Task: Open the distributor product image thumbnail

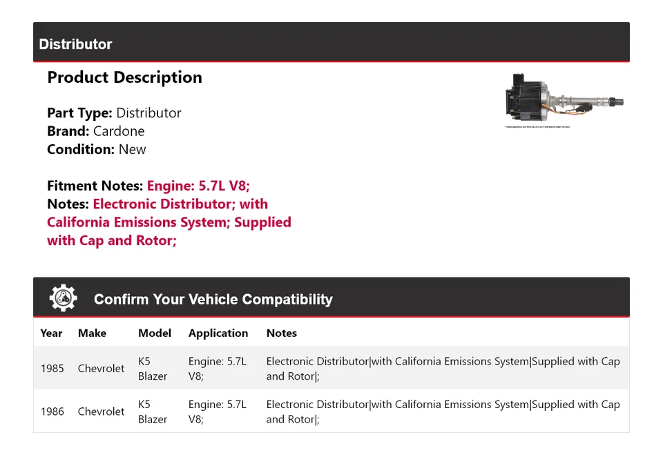Action: point(564,100)
